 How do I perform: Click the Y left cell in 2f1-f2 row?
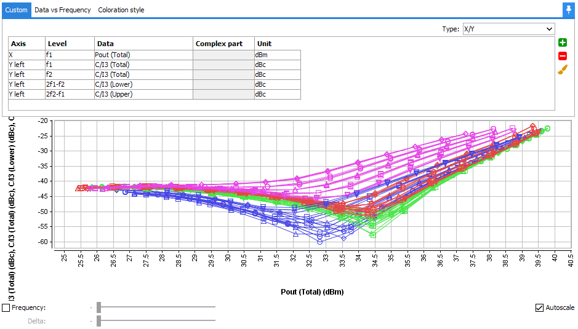pyautogui.click(x=26, y=84)
